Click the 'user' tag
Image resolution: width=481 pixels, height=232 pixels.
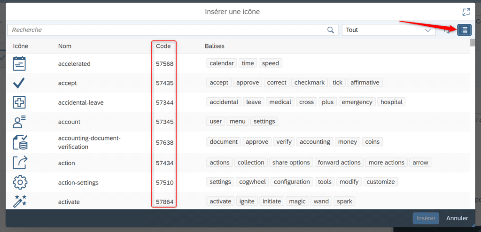click(x=216, y=121)
